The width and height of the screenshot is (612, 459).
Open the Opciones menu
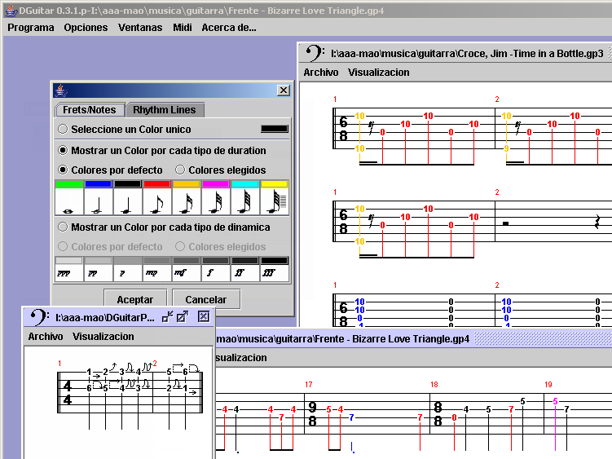tap(86, 28)
